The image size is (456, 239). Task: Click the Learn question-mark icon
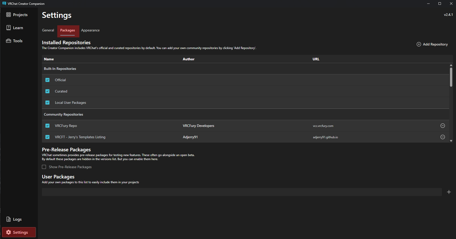9,28
